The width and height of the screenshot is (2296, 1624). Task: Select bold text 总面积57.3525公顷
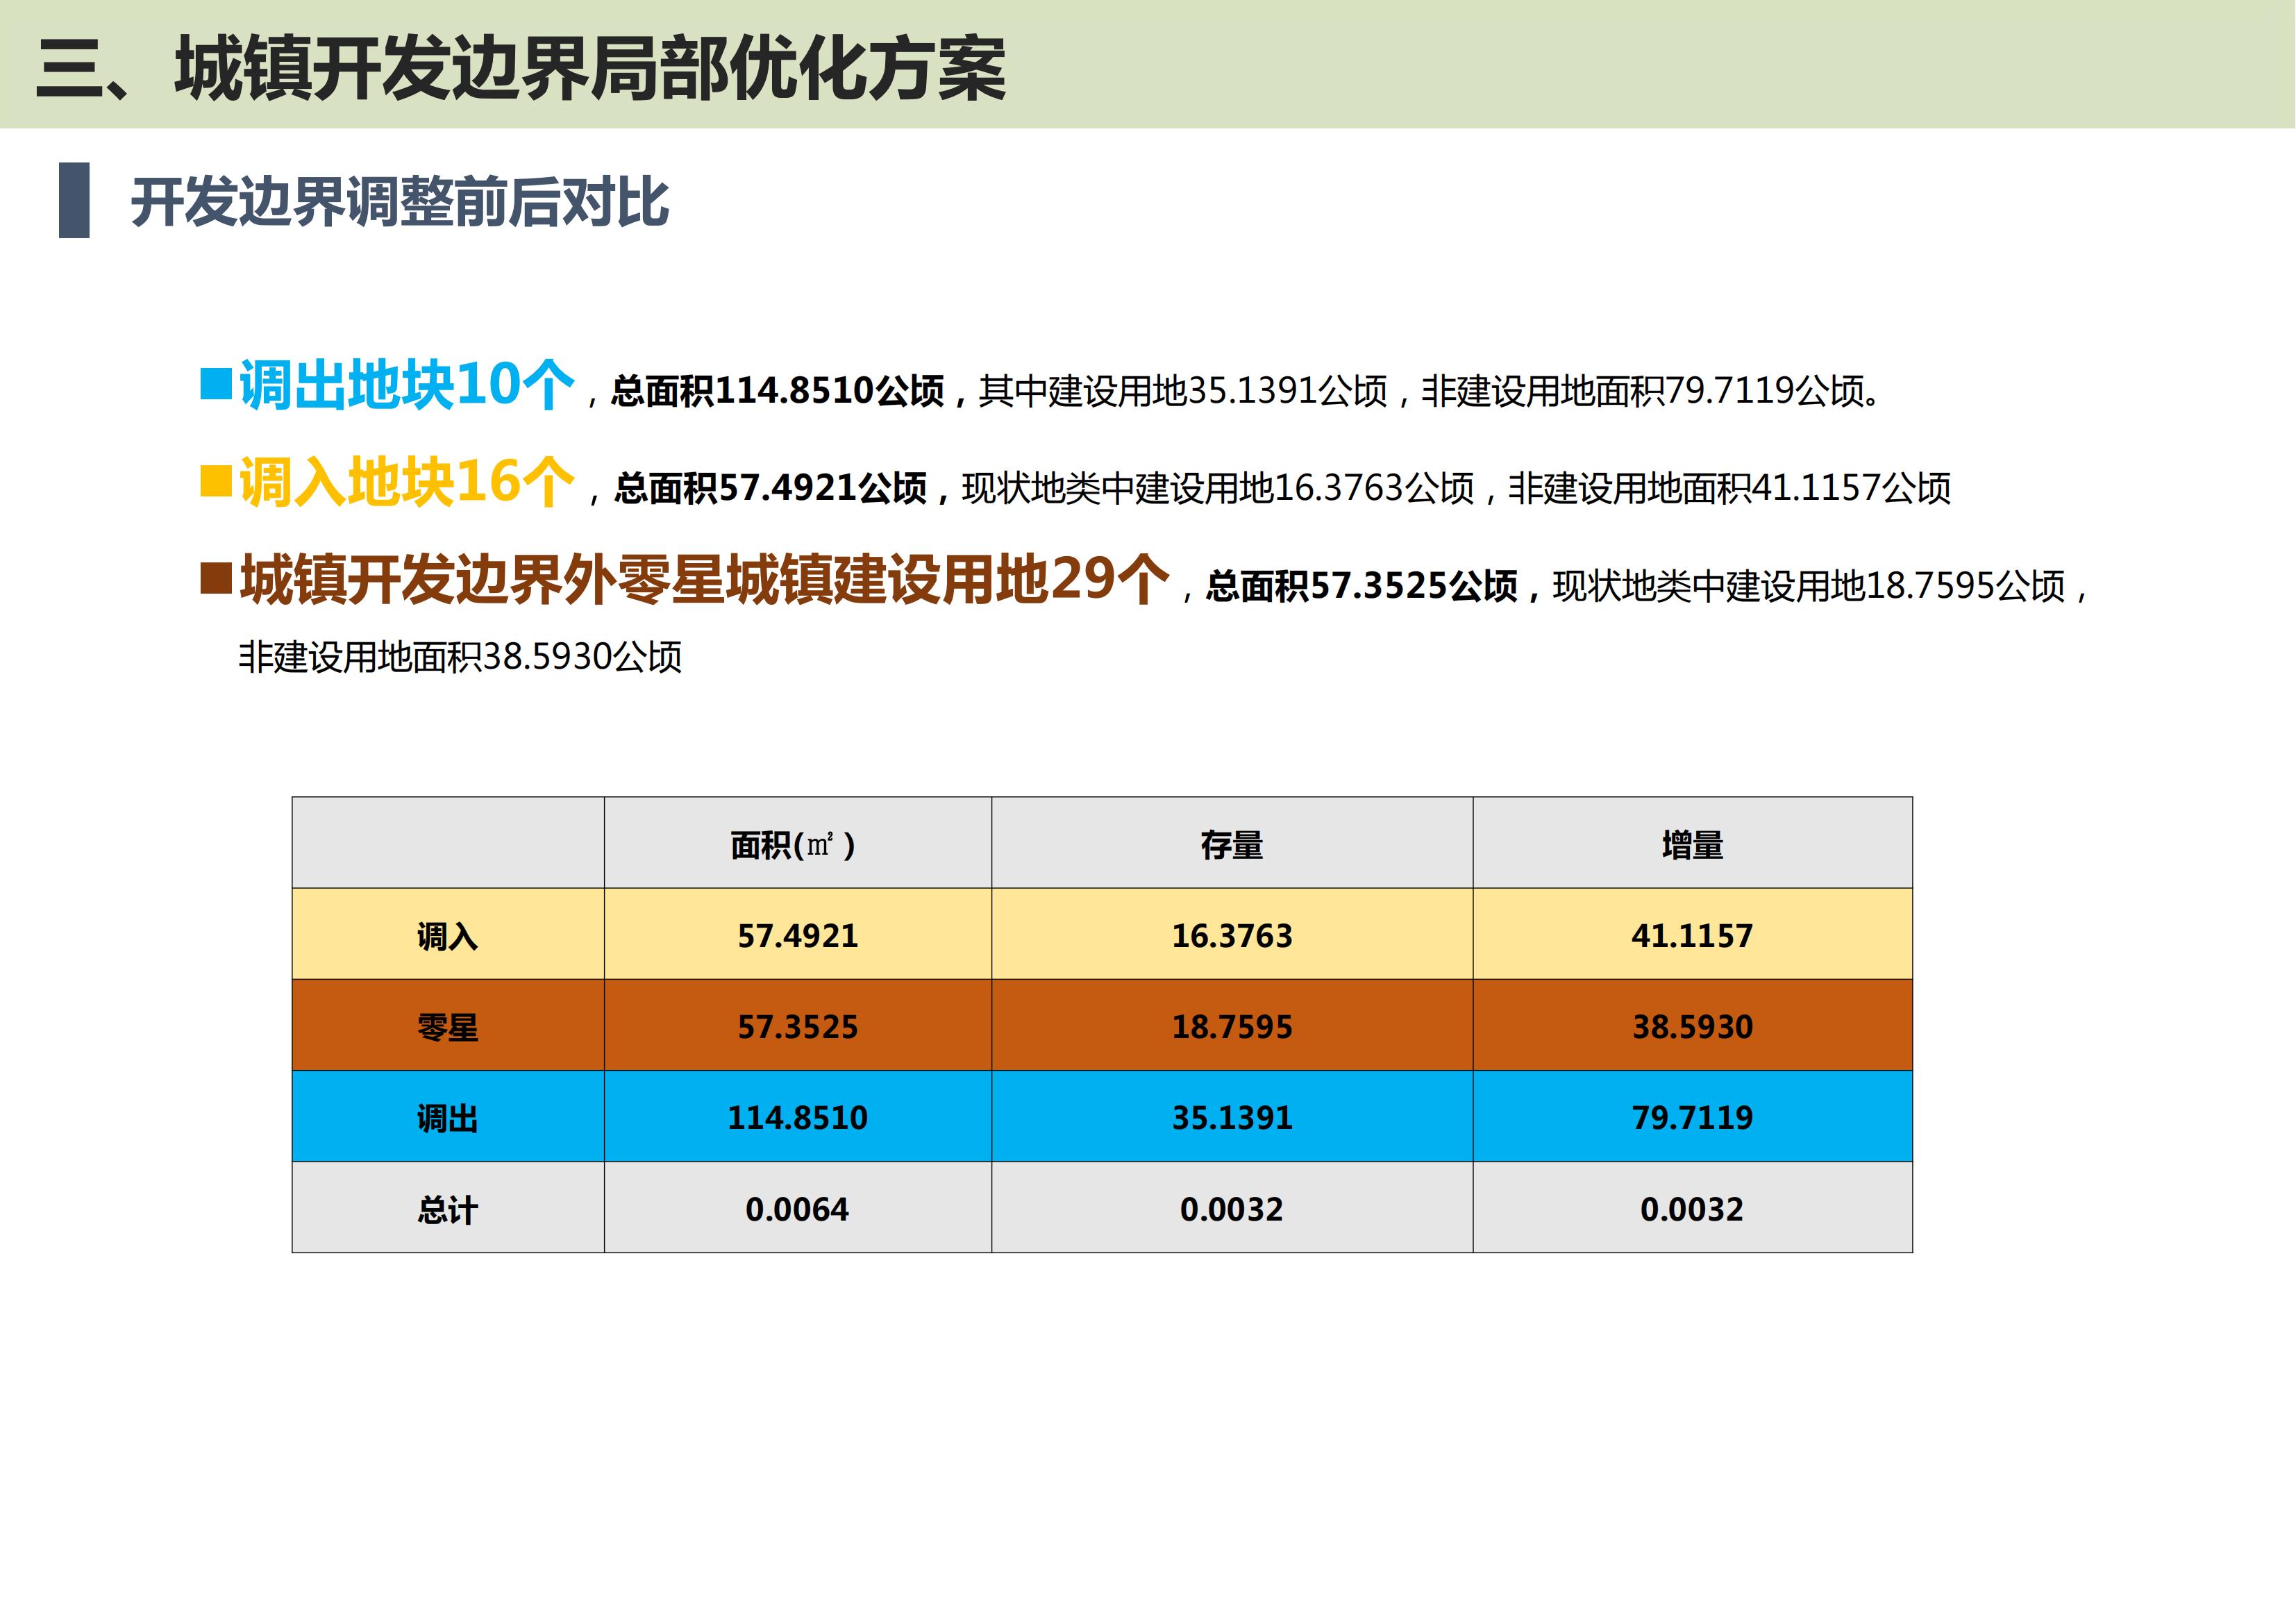click(1362, 586)
